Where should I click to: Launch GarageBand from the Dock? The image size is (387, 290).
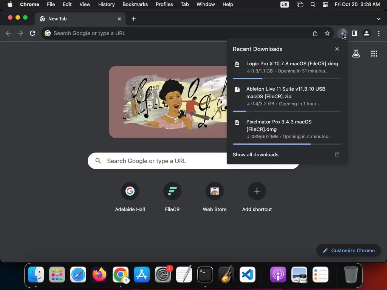(x=226, y=275)
